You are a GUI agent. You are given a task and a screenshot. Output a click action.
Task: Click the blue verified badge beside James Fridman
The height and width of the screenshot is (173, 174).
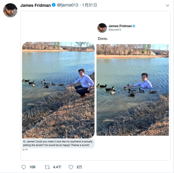pyautogui.click(x=54, y=6)
